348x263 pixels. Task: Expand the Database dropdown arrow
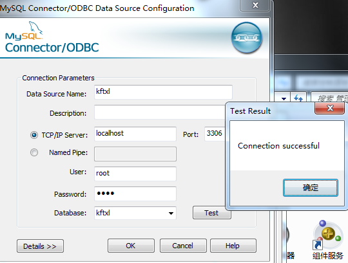171,213
